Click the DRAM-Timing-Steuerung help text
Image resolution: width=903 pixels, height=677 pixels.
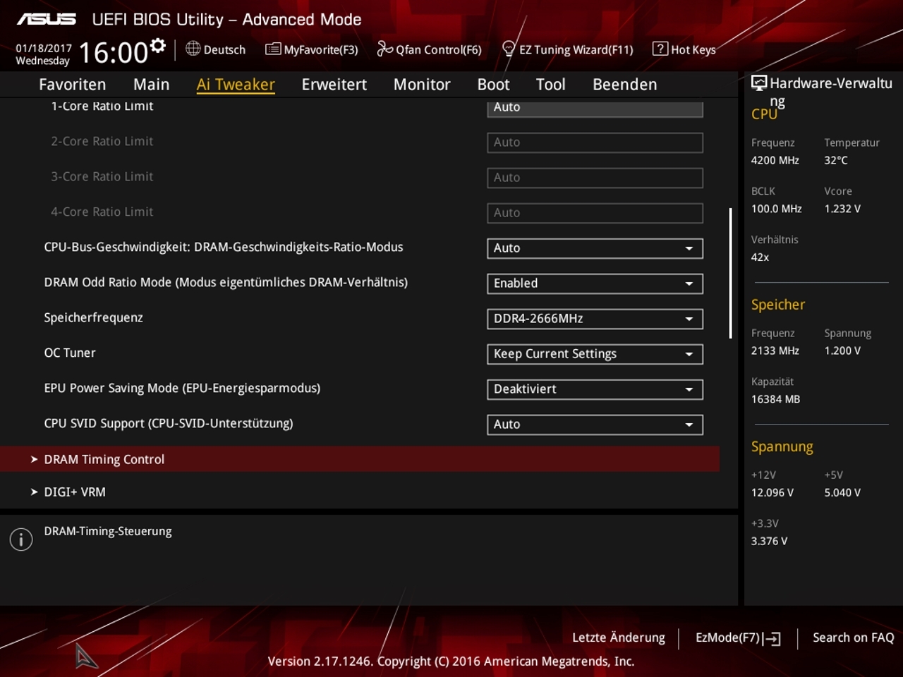[108, 531]
